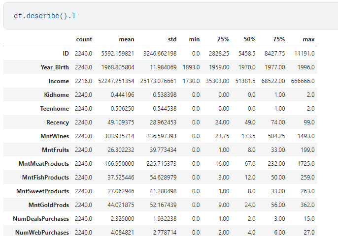Select the Teenhome row label
Viewport: 338px width, 239px height.
55,108
